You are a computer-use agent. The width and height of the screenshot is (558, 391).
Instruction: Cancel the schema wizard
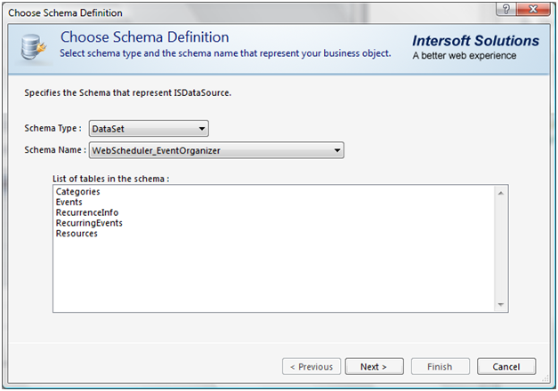click(x=506, y=366)
